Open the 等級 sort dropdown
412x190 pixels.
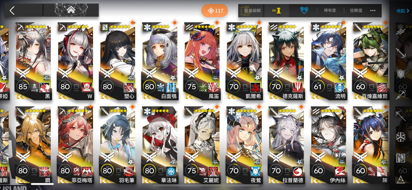pos(304,10)
